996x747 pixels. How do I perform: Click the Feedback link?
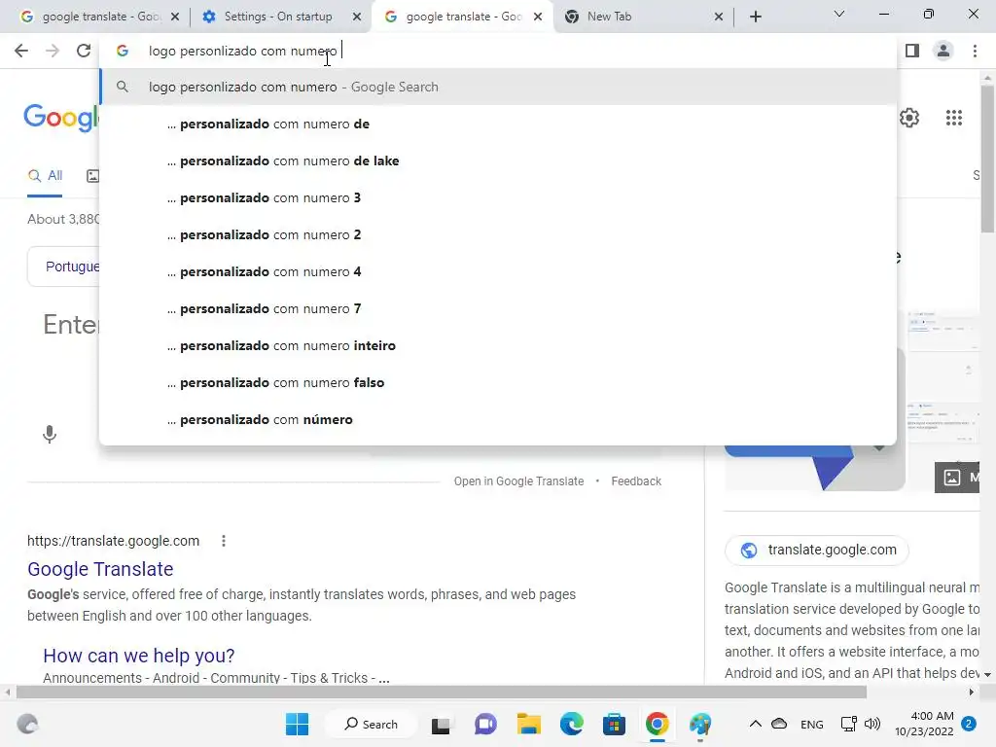(636, 480)
